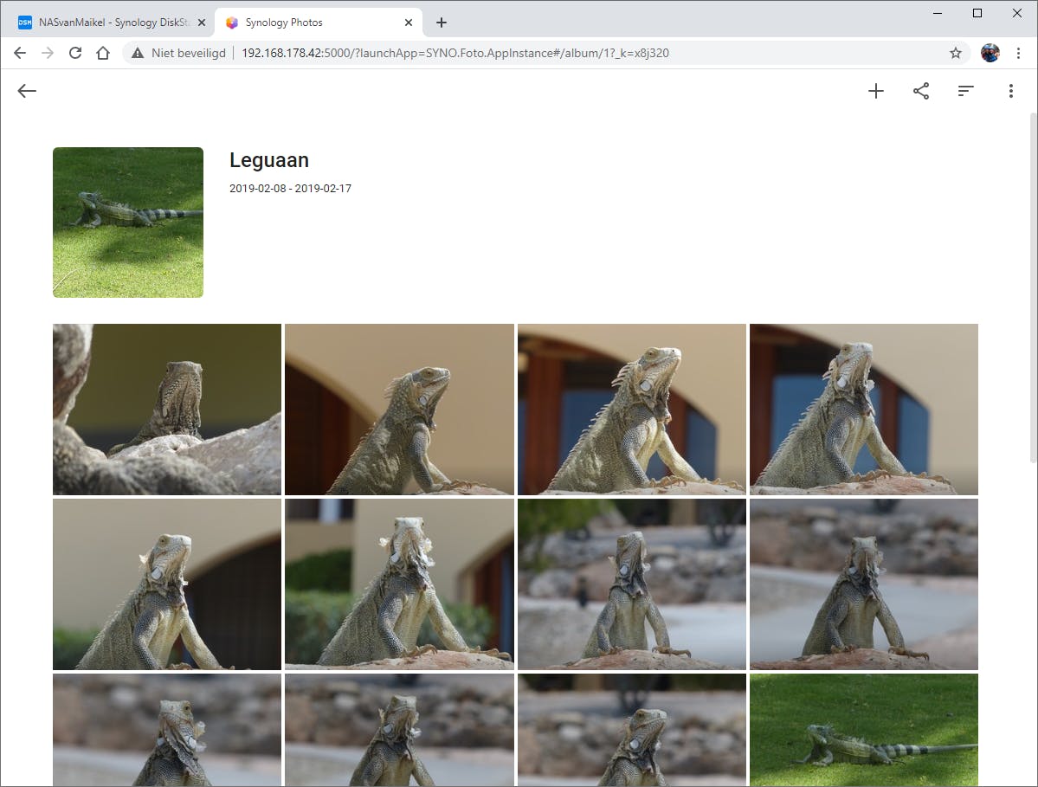Open the sort options icon
Viewport: 1038px width, 787px height.
[966, 91]
